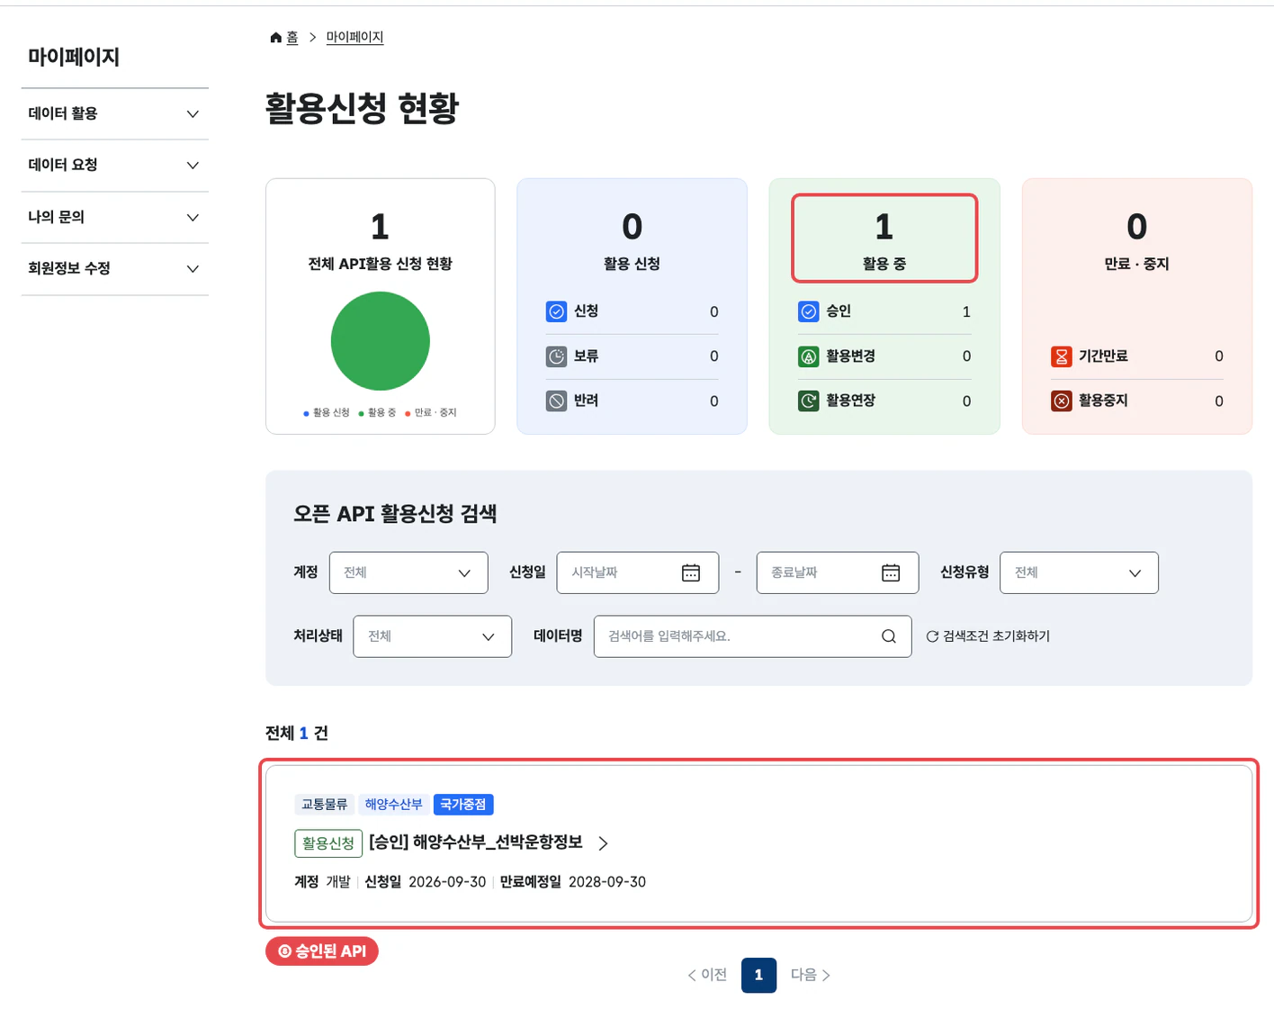Click the 전체 1 건 result count

(x=297, y=734)
